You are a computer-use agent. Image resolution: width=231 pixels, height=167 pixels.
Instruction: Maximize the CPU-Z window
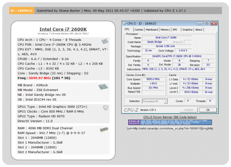(x=207, y=23)
